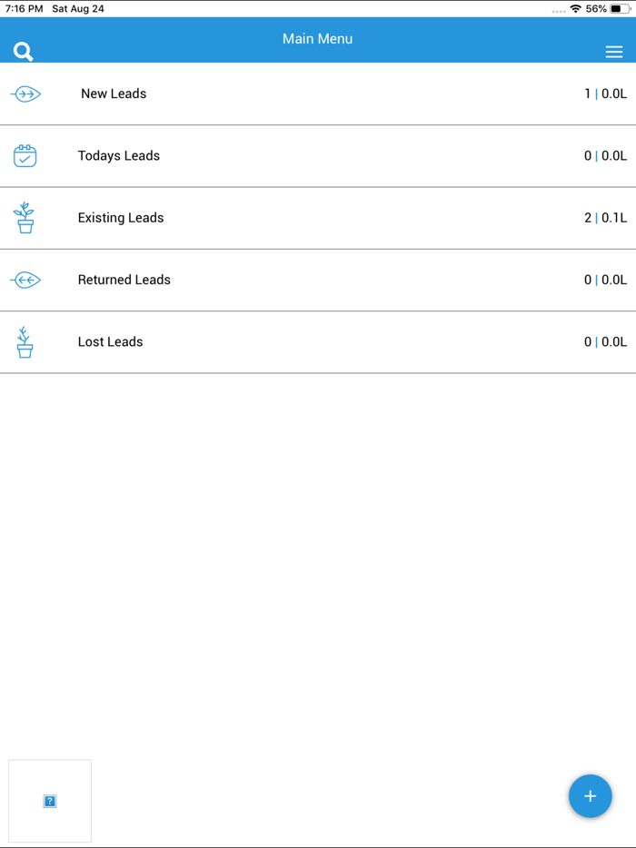Select the Todays Leads calendar checkmark icon

[x=25, y=155]
